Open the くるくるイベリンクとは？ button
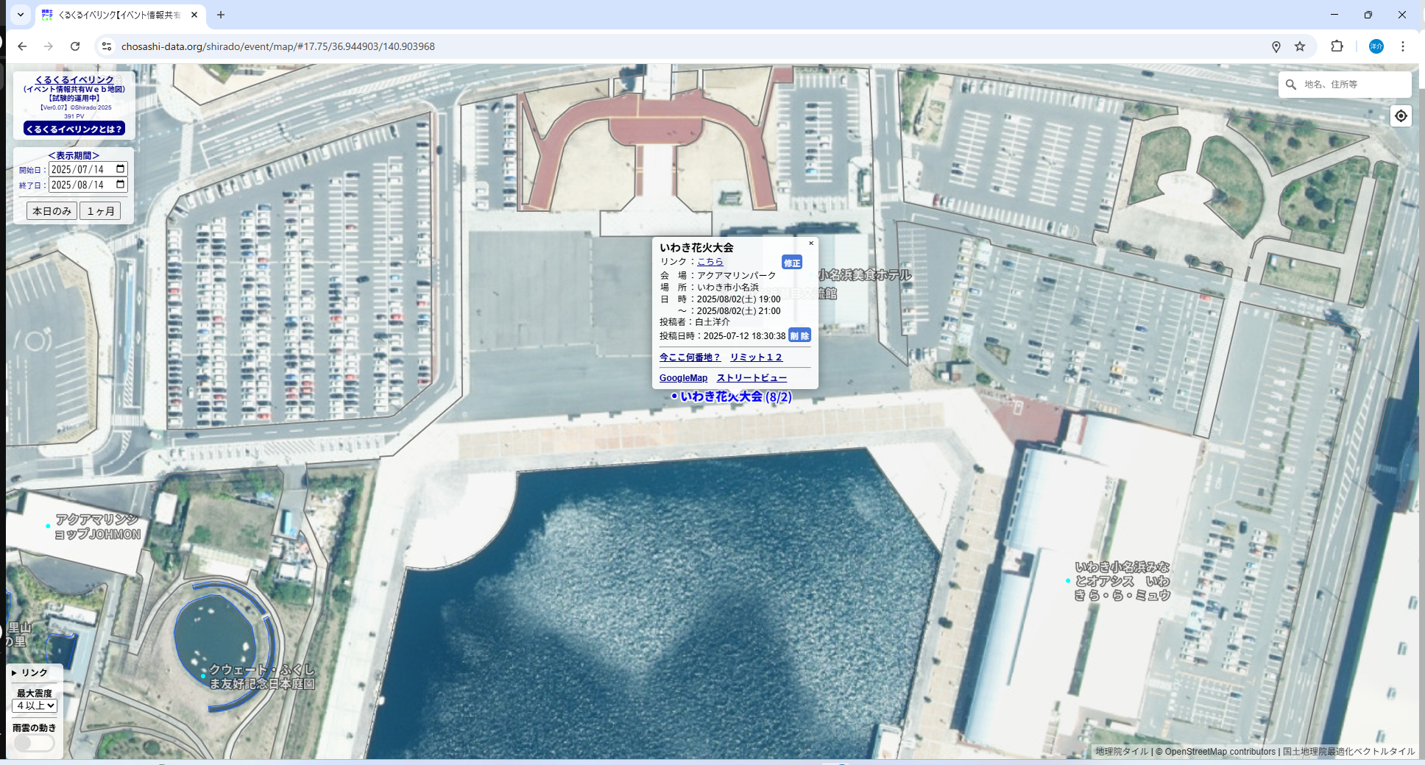The height and width of the screenshot is (765, 1425). click(x=74, y=129)
